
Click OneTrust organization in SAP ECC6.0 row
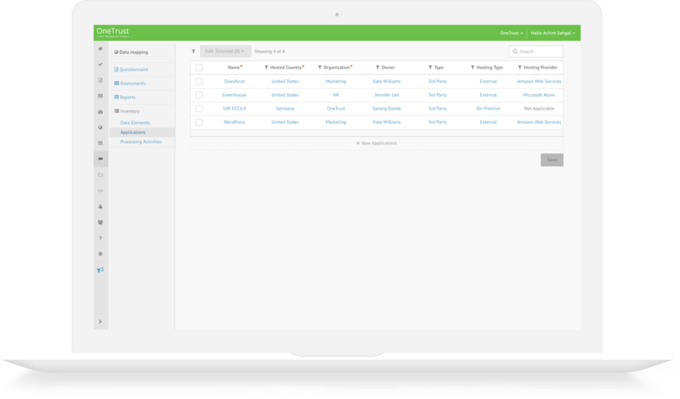(x=336, y=108)
